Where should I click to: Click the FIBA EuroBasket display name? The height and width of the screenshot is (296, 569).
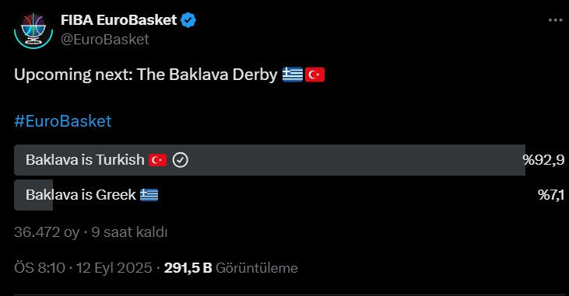coord(118,20)
